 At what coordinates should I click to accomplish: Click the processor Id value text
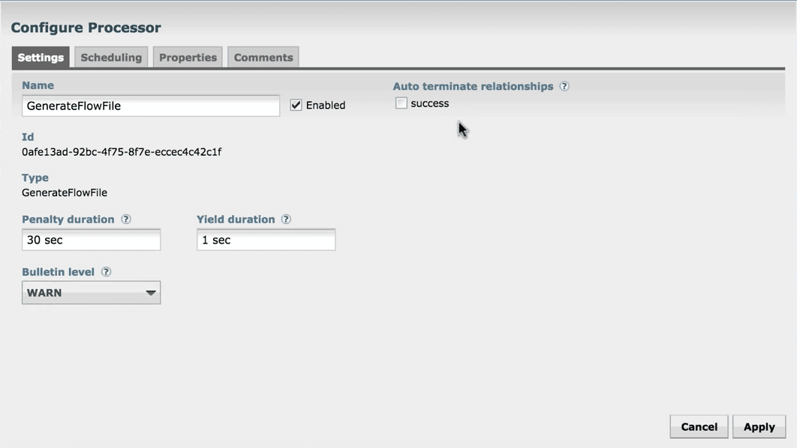[122, 152]
